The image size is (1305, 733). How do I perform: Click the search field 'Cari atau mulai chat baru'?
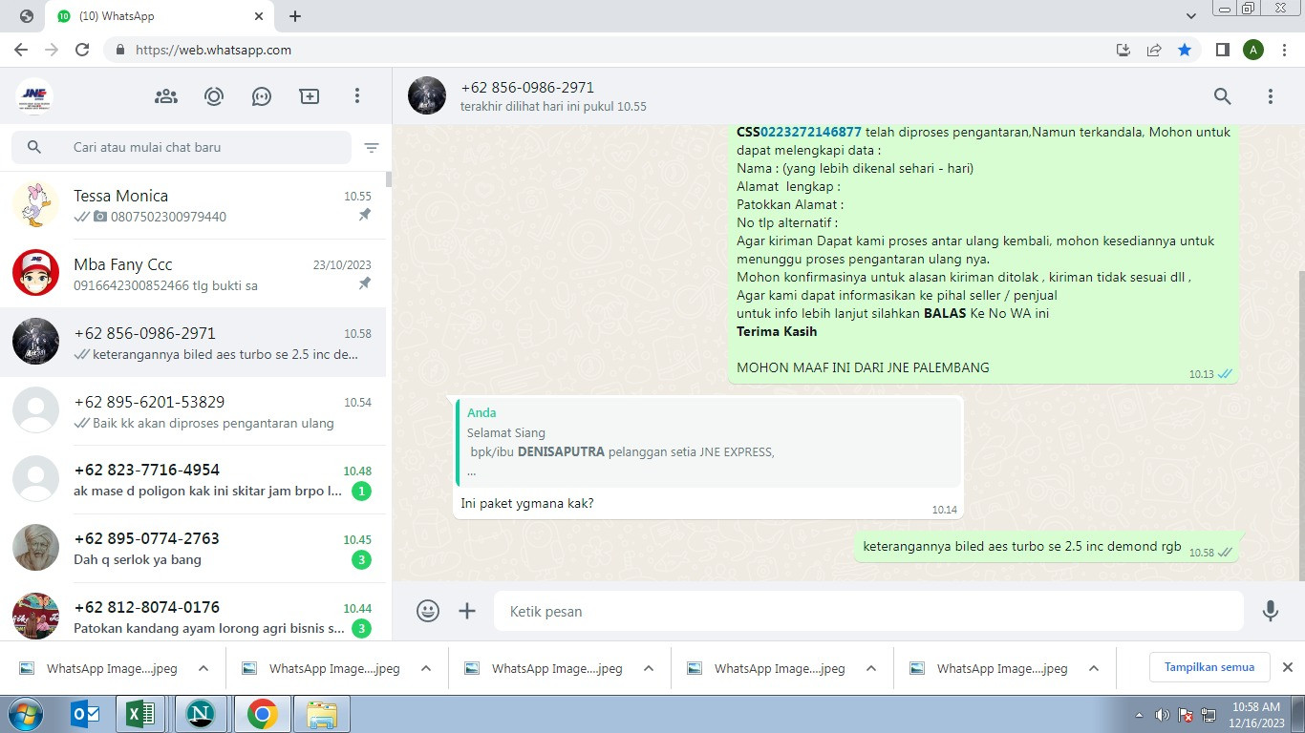[182, 147]
